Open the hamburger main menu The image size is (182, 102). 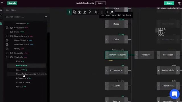[x=2, y=3]
